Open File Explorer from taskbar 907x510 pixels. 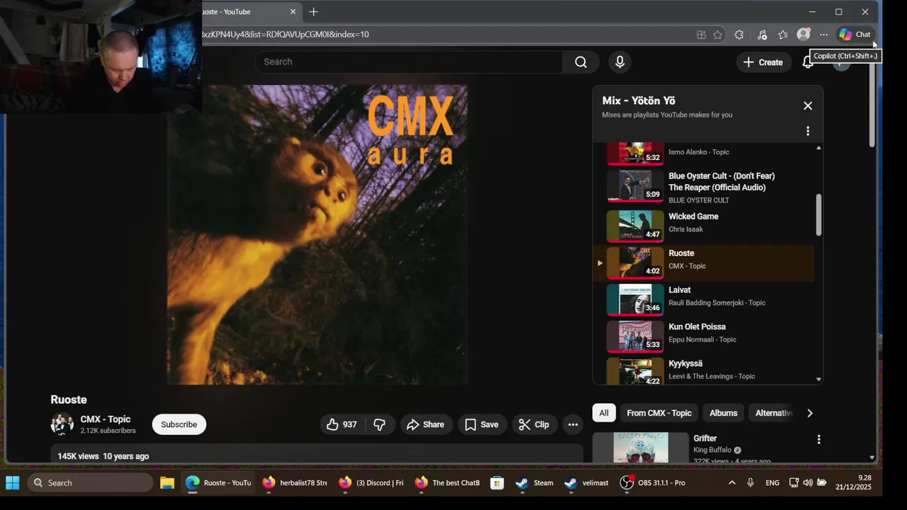coord(167,483)
